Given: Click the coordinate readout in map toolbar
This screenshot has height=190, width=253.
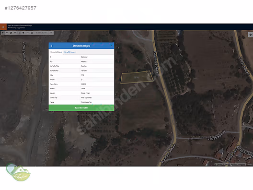Looking at the screenshot, I should pyautogui.click(x=41, y=33).
